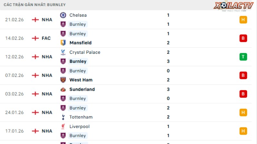The width and height of the screenshot is (257, 144).
Task: Open the Mansfield team link
Action: coord(80,43)
